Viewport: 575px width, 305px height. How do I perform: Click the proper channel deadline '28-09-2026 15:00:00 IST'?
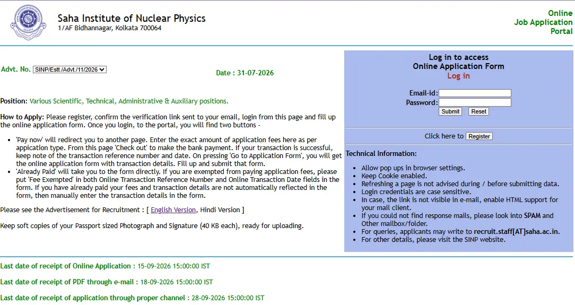(x=228, y=298)
